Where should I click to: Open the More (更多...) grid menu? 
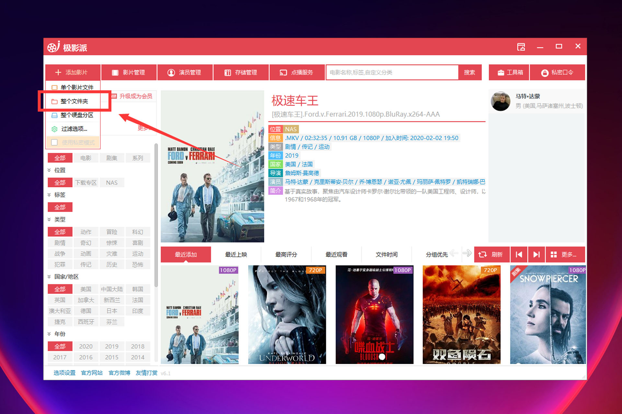[565, 255]
